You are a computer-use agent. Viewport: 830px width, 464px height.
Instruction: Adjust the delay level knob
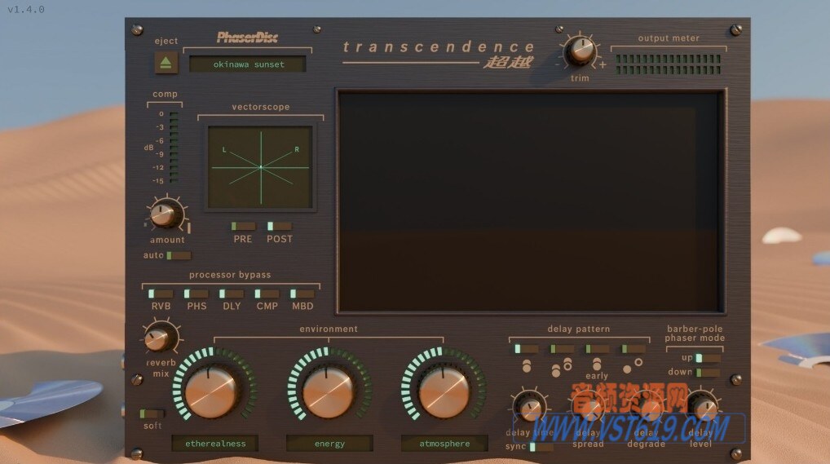[704, 408]
